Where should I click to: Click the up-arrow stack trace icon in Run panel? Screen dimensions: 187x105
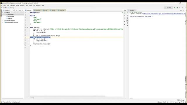coord(127,13)
